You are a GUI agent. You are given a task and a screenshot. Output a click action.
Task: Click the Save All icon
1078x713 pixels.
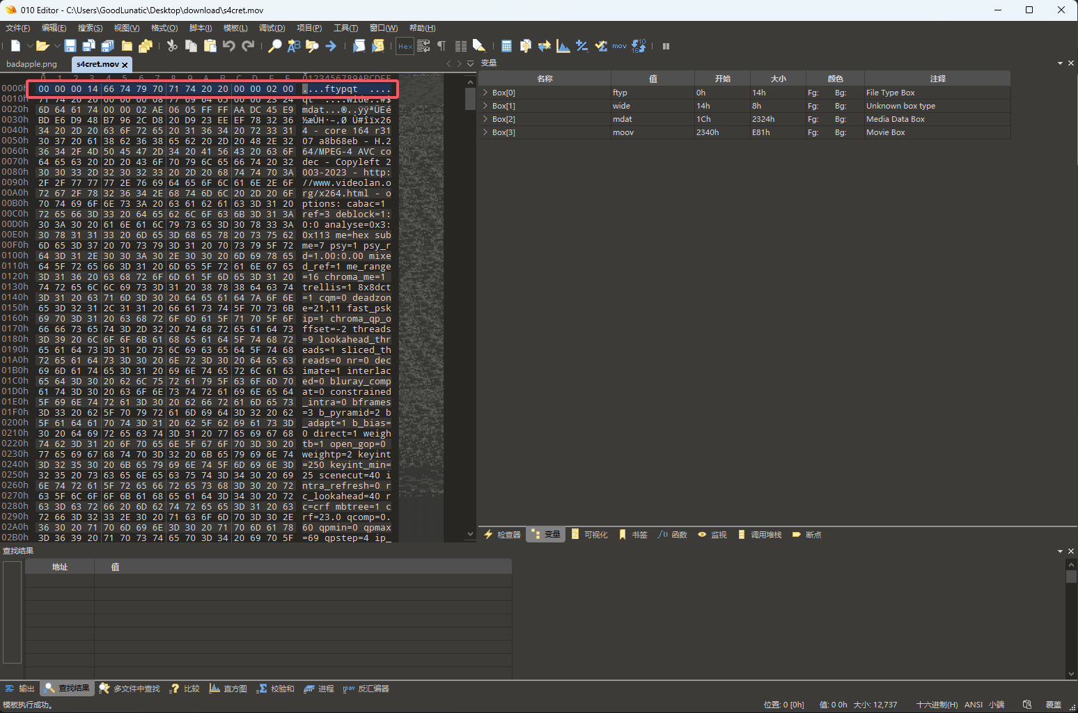[107, 46]
